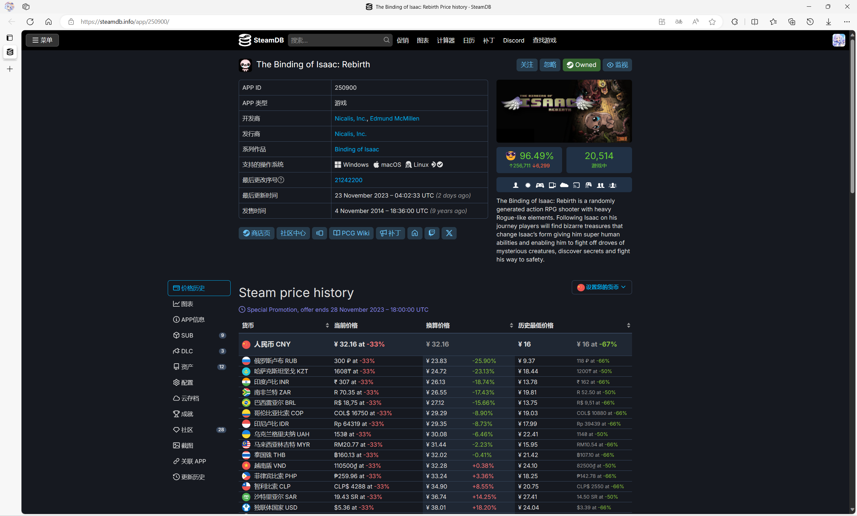Add a new tab with plus icon
Image resolution: width=857 pixels, height=516 pixels.
point(10,69)
